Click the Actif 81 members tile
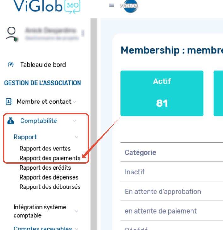 coord(162,93)
